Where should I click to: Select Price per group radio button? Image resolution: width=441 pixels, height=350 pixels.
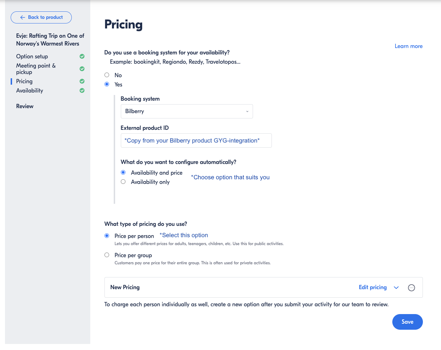(107, 255)
